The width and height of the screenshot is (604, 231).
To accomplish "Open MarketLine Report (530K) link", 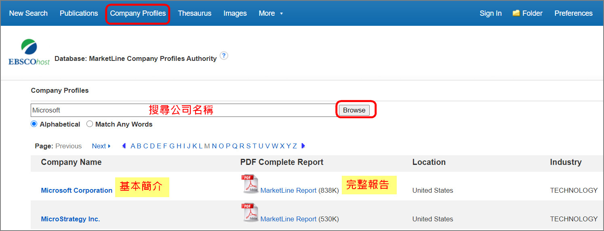I will coord(288,219).
